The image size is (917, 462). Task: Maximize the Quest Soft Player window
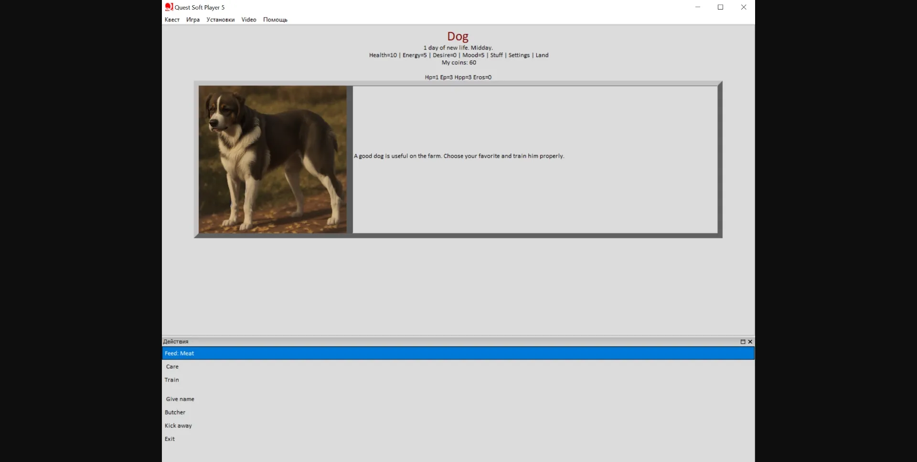[720, 7]
